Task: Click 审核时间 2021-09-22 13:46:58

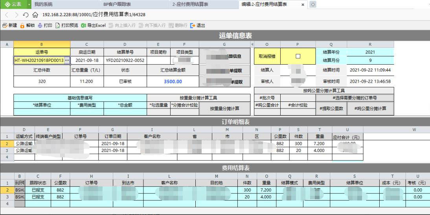Action: [x=370, y=81]
